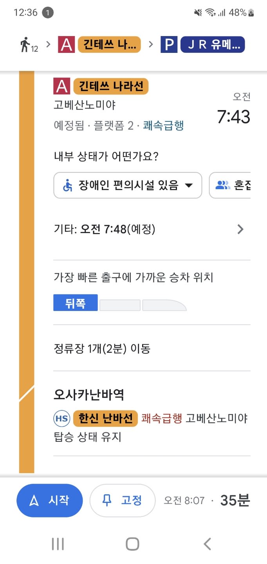This screenshot has width=267, height=564.
Task: Tap Android back navigation arrow
Action: tap(207, 544)
